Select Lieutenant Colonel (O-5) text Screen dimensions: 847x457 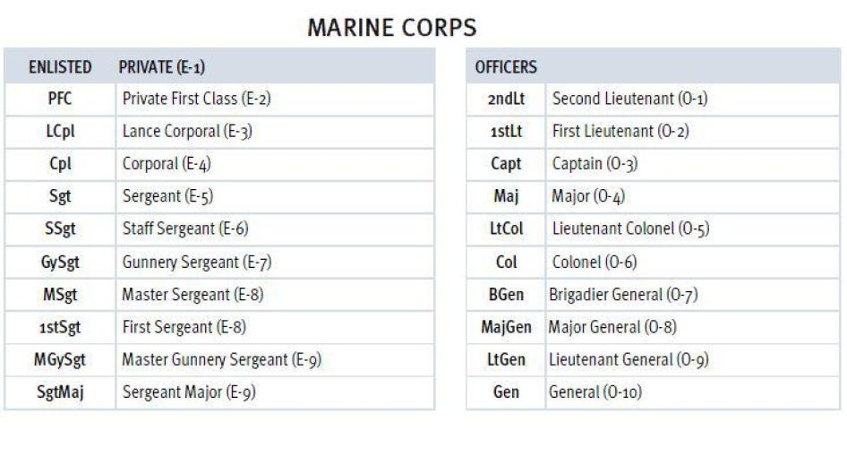coord(630,229)
